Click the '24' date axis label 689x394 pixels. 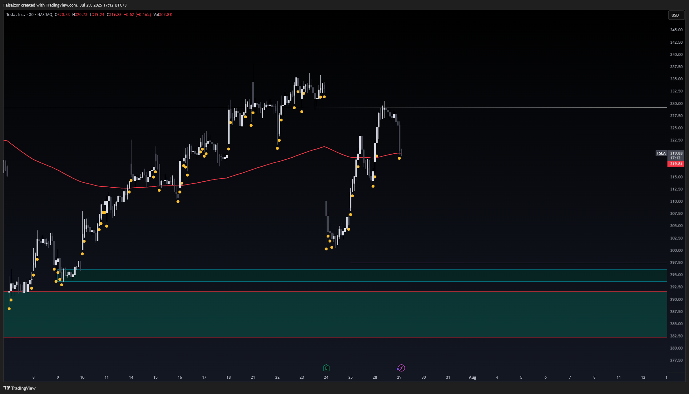coord(326,377)
